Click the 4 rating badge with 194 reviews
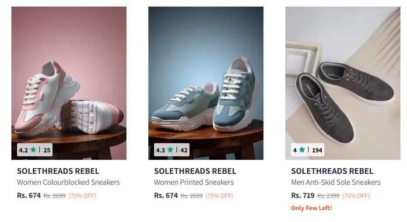Viewport: 407px width, 222px height. 308,150
